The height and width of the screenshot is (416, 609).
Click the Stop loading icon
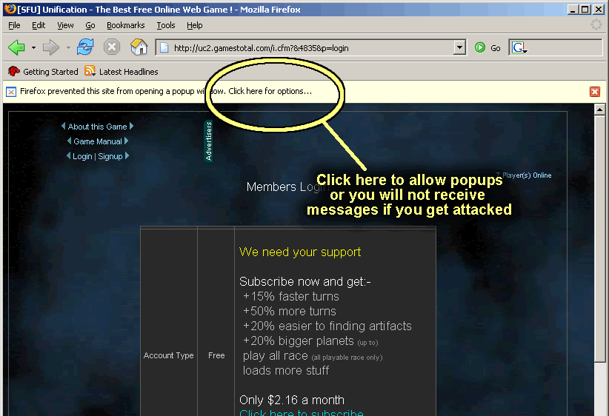point(112,47)
